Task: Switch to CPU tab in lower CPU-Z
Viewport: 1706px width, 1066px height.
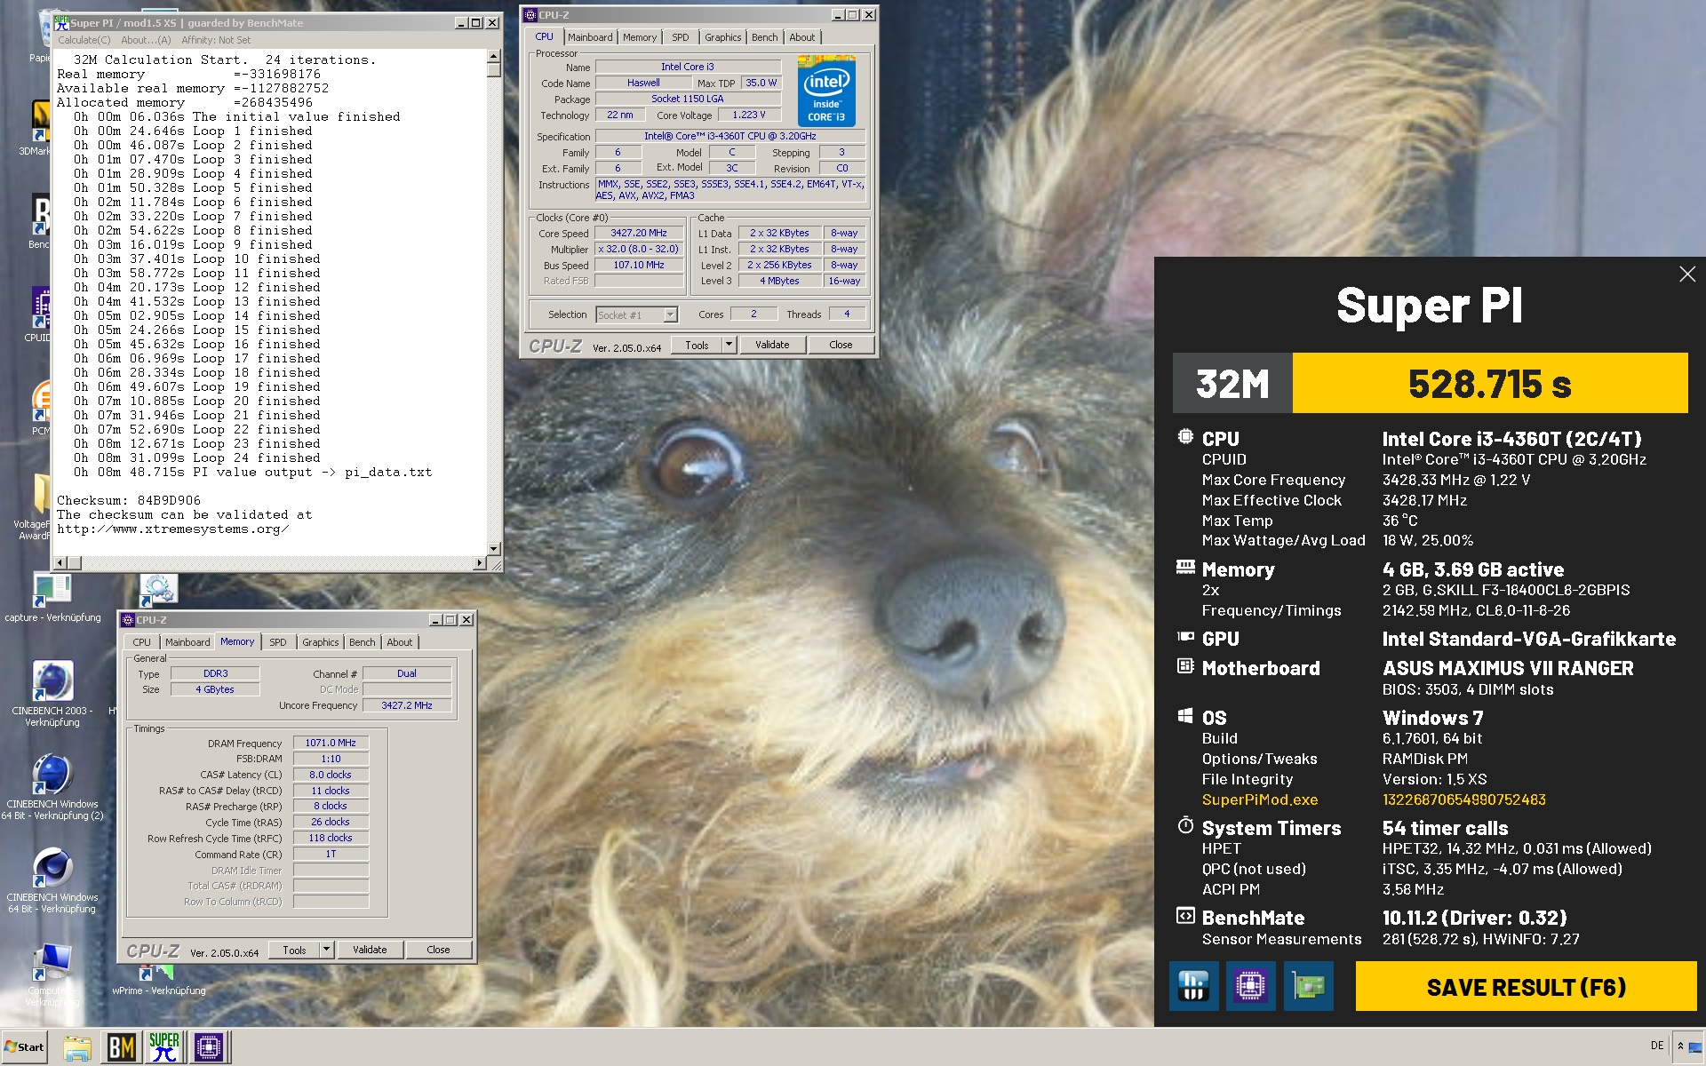Action: coord(142,642)
